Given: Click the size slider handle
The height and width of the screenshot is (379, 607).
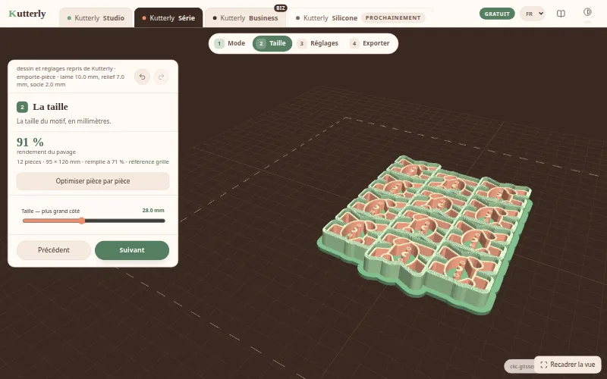Looking at the screenshot, I should [82, 221].
